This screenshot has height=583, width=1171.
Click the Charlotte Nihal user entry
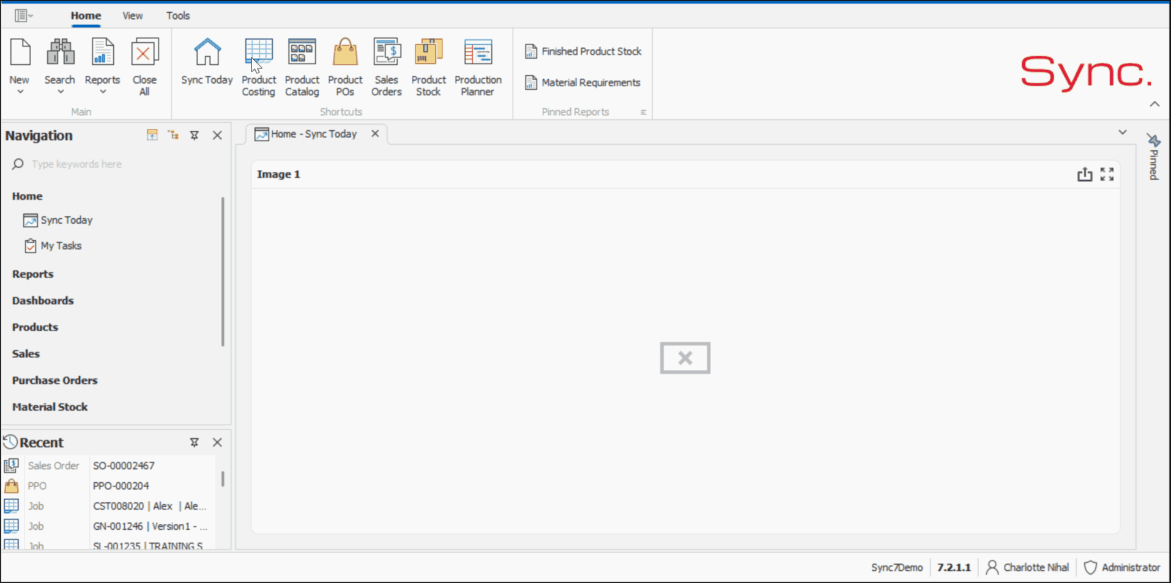pos(1028,568)
